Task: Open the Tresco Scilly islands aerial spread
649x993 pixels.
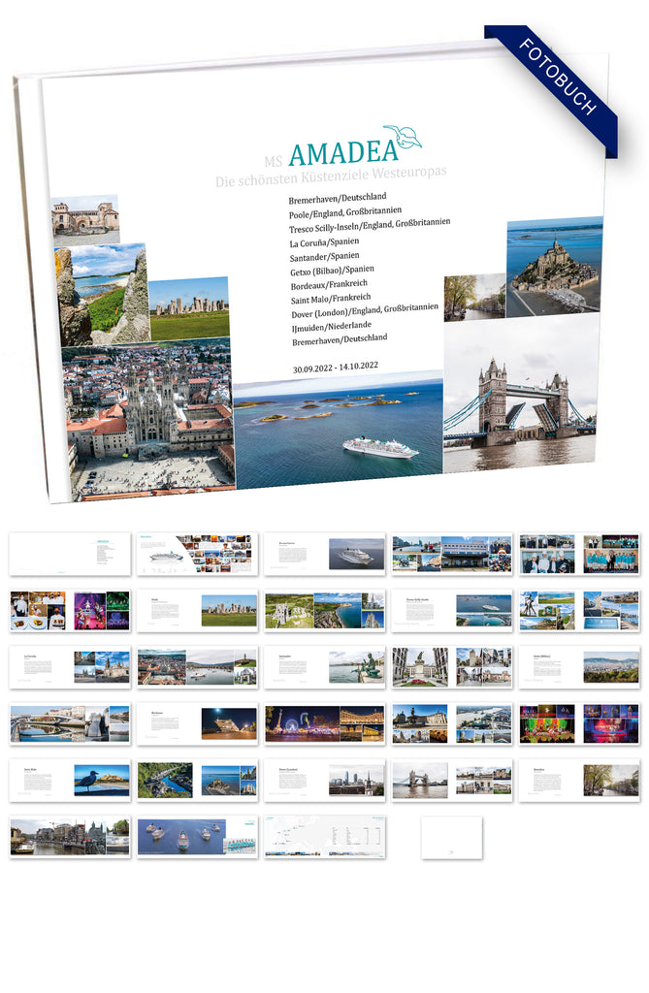Action: [452, 611]
